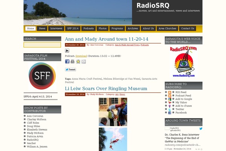The width and height of the screenshot is (226, 151).
Task: Click the RSS Feed orange icon
Action: pos(169,92)
